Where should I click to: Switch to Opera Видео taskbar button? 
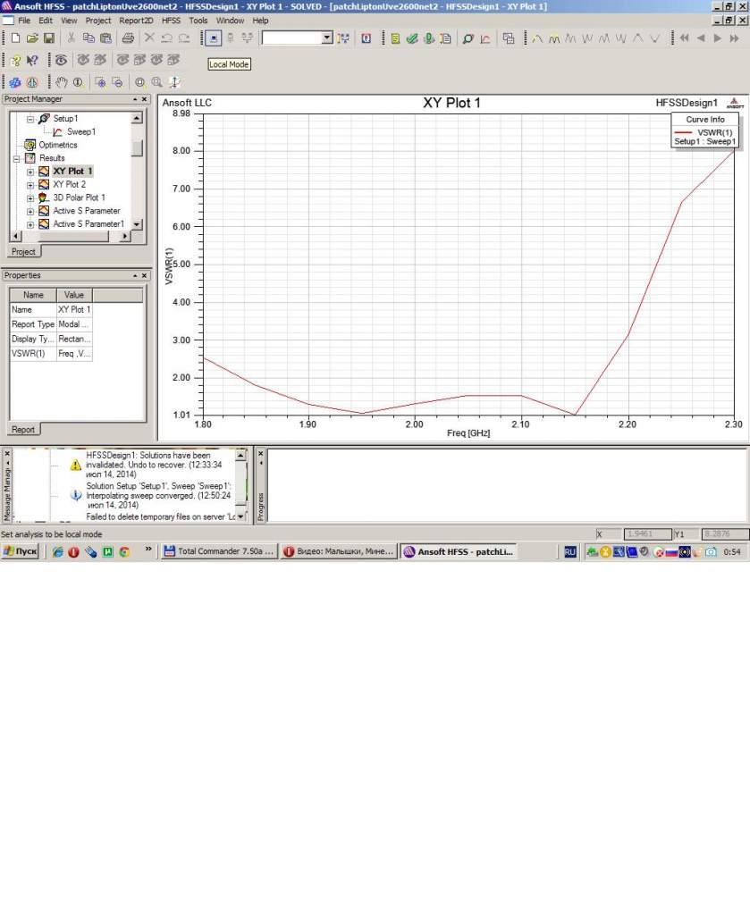(339, 551)
